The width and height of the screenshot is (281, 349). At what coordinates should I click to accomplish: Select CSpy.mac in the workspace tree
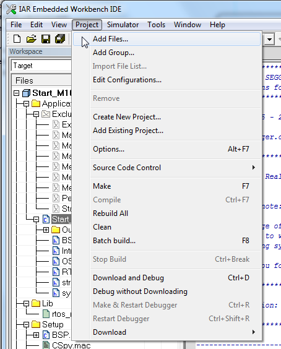tap(71, 345)
